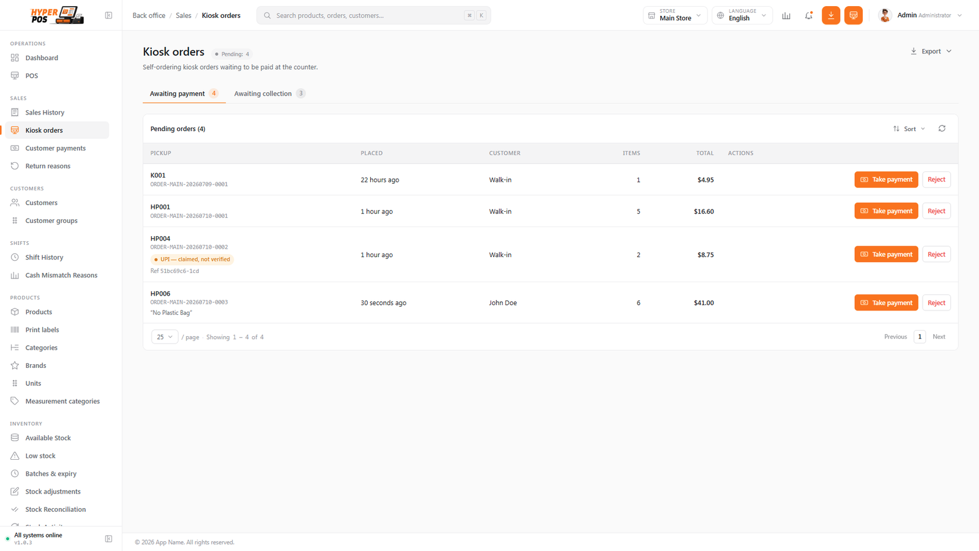Refresh the pending orders list
Viewport: 979px width, 551px height.
[942, 129]
